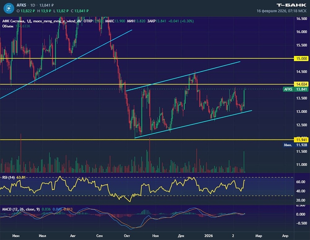Click the 'Мар' time axis label
The width and height of the screenshot is (310, 240).
coord(259,236)
